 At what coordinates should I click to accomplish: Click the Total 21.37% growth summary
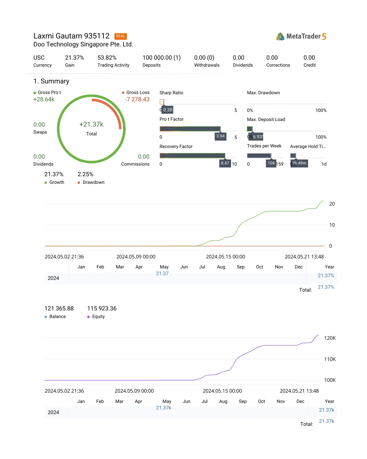coord(326,287)
